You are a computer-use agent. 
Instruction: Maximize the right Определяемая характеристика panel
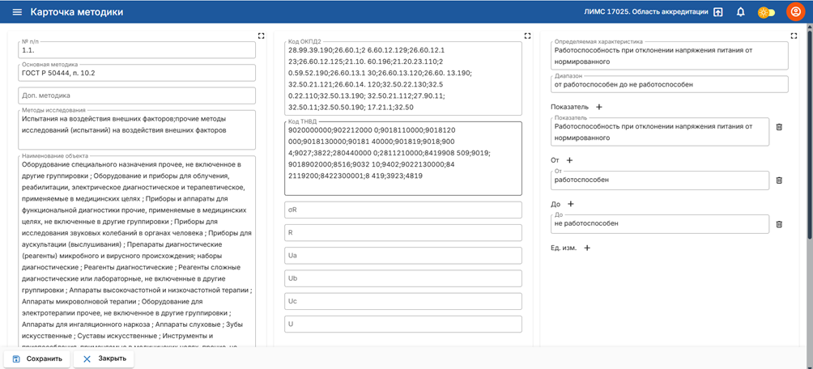(794, 36)
